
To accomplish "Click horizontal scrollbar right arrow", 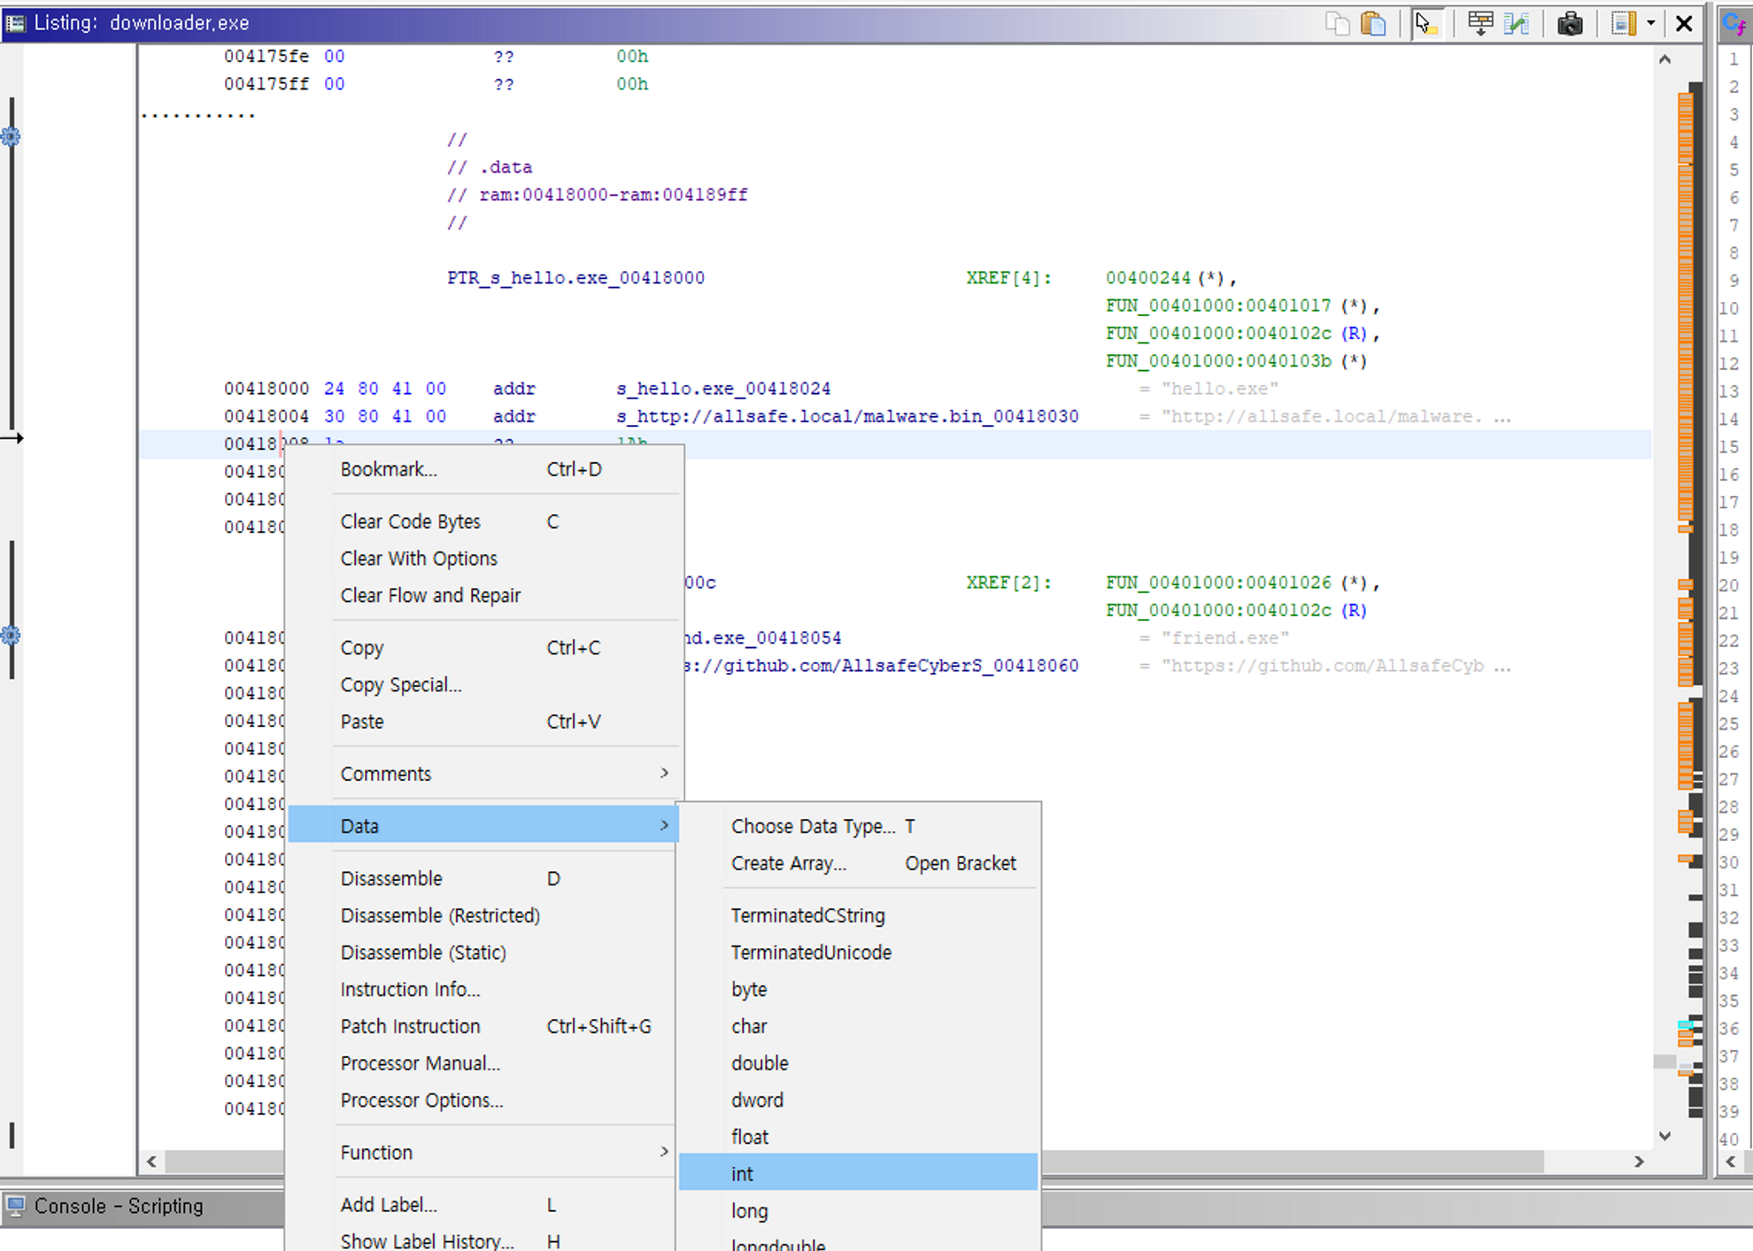I will 1639,1162.
